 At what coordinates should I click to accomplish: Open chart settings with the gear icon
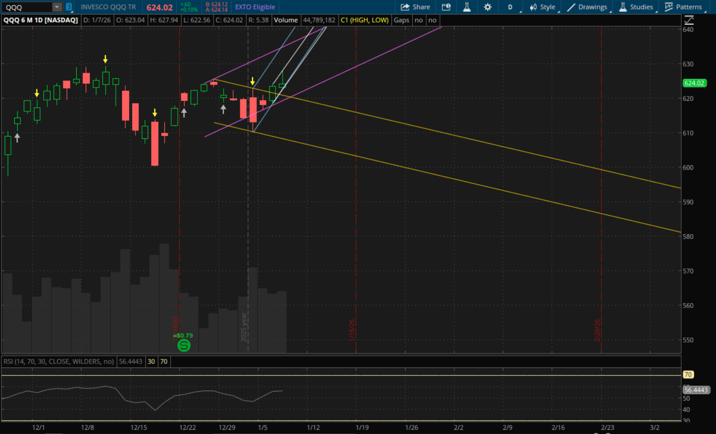pyautogui.click(x=488, y=7)
